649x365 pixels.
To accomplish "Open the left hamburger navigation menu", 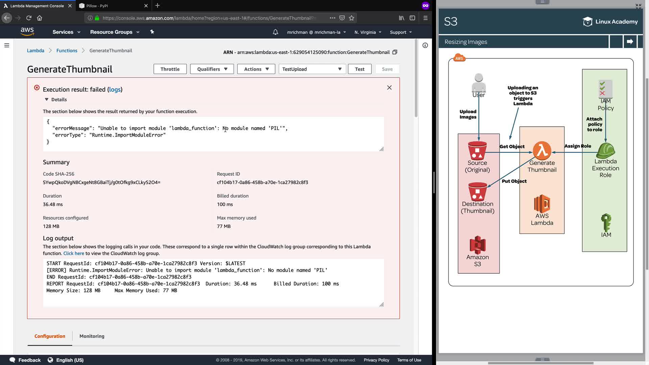I will [7, 45].
